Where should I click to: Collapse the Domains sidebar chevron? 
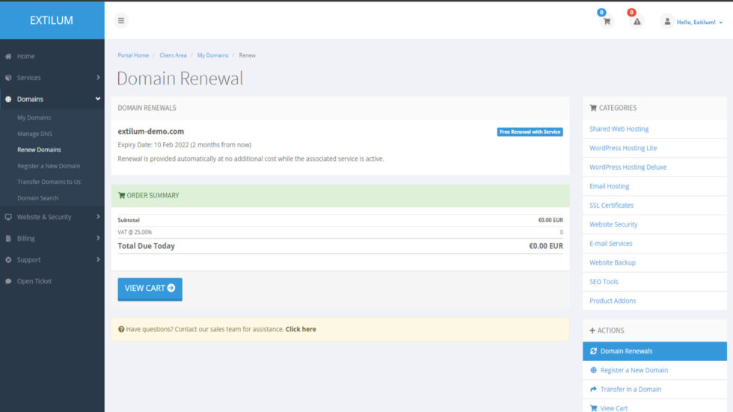(x=98, y=99)
